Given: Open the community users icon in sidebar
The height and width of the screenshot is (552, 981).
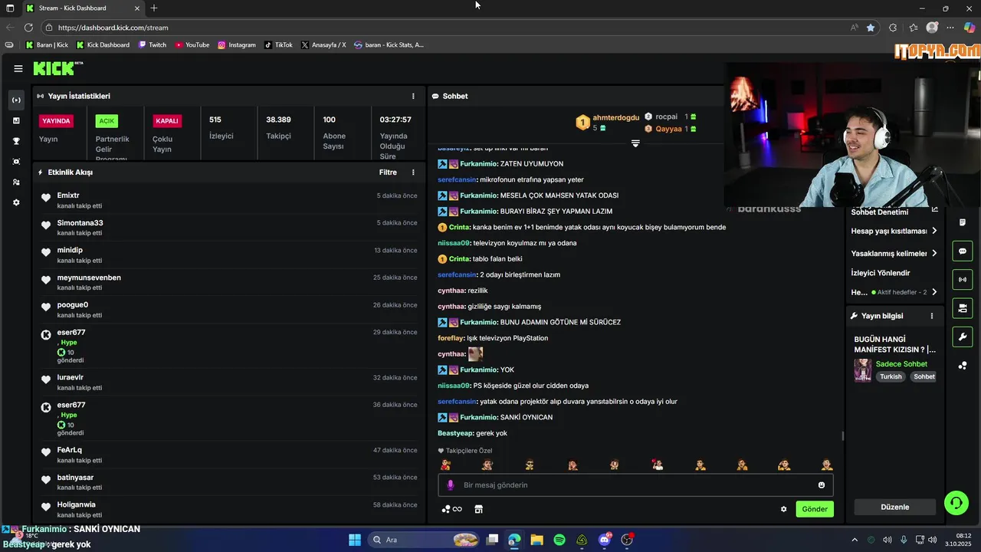Looking at the screenshot, I should click(x=16, y=182).
